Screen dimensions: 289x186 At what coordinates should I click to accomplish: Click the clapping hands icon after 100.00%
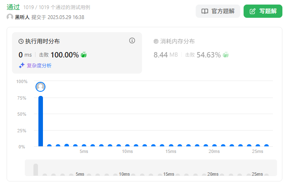point(83,55)
